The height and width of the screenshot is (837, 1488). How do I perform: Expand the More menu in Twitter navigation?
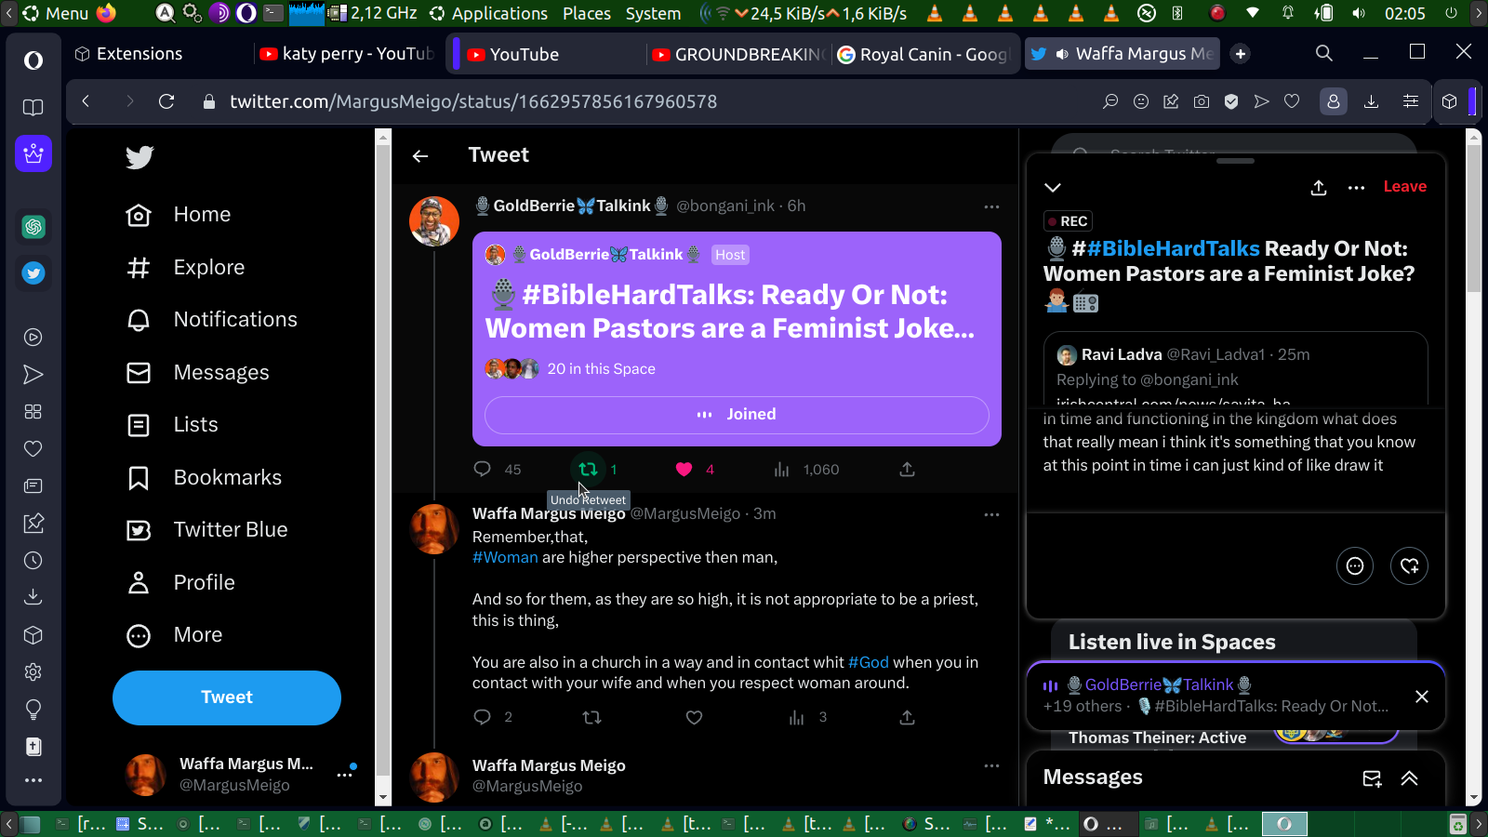[x=175, y=635]
